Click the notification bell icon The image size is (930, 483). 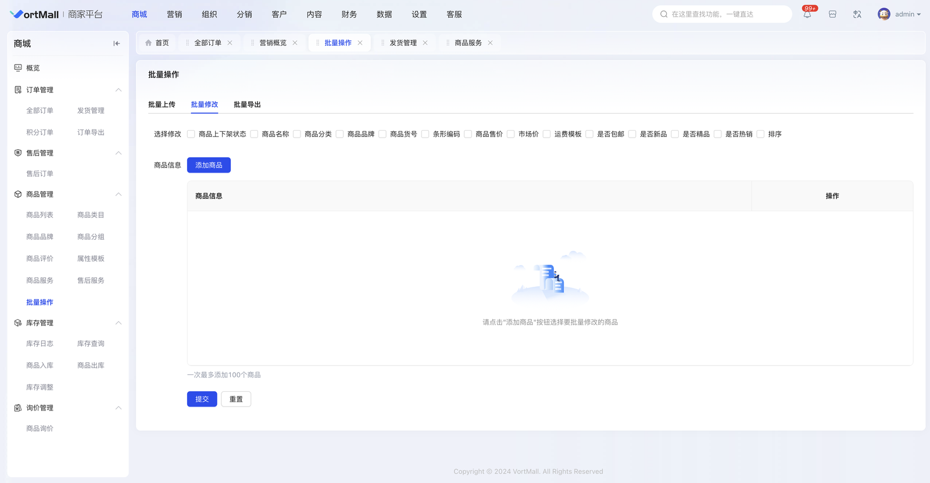pyautogui.click(x=807, y=15)
